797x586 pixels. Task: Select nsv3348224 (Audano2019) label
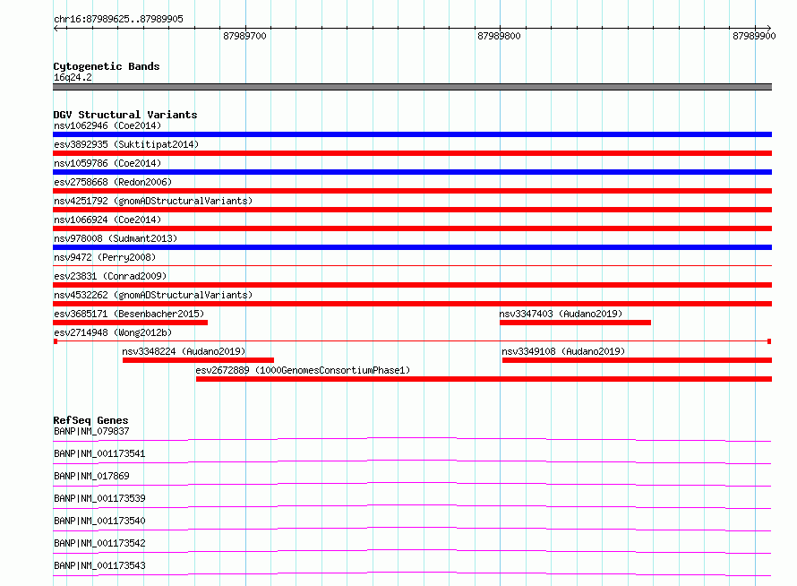[x=184, y=351]
